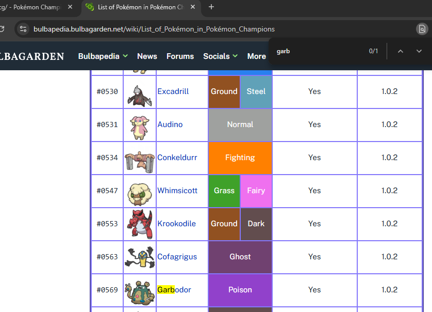Go to next find result
Image resolution: width=432 pixels, height=312 pixels.
click(x=419, y=51)
